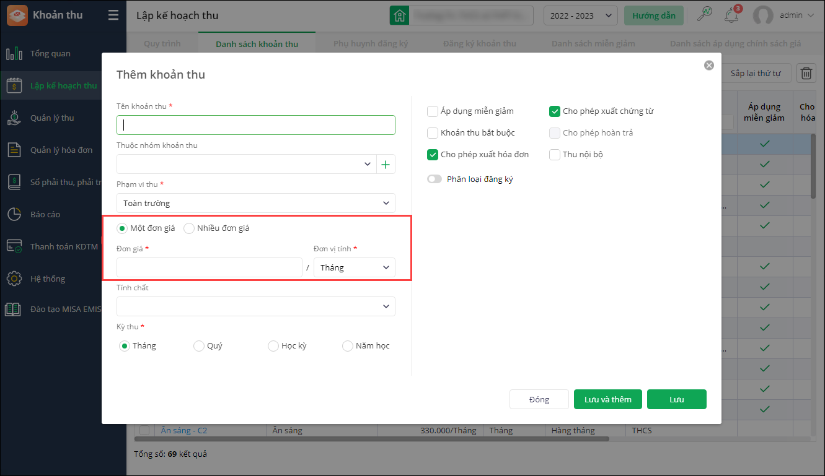Screen dimensions: 825x476
Task: Select the Nhiều đơn giá option
Action: tap(189, 228)
